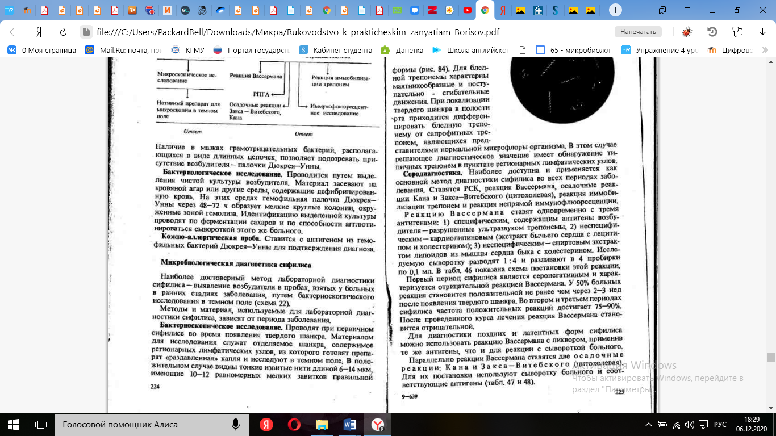Open the Портал государств bookmark
The height and width of the screenshot is (436, 776).
251,50
